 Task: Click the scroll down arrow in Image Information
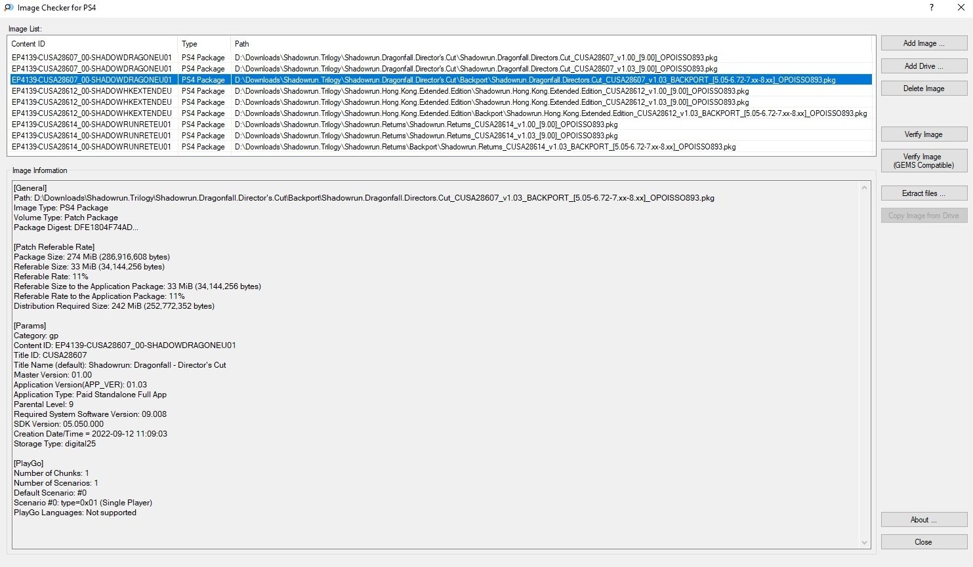pos(864,542)
